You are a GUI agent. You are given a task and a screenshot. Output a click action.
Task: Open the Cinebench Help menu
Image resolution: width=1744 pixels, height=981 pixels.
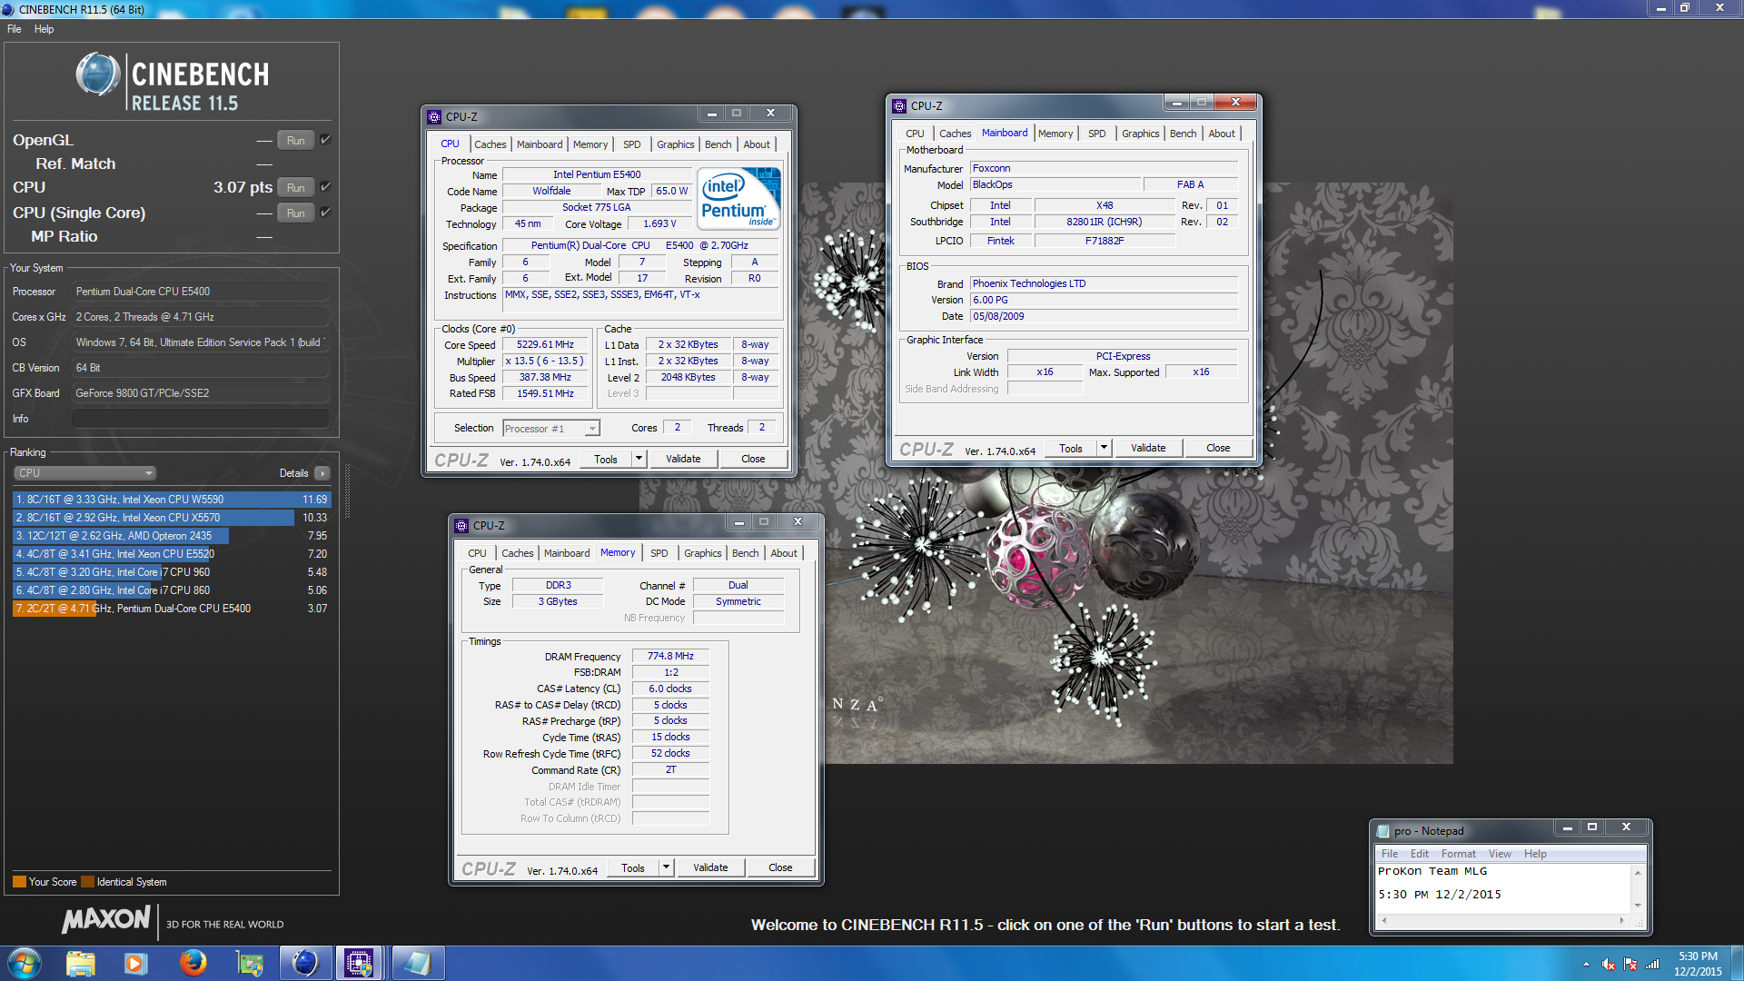(45, 29)
